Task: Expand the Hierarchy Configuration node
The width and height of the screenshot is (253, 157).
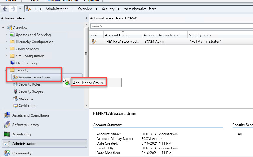Action: [6, 42]
